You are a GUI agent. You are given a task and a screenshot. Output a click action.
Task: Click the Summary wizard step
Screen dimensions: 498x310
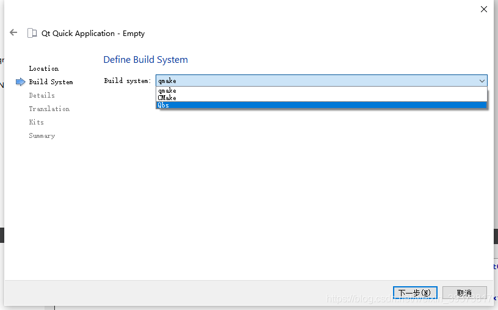[x=42, y=136]
